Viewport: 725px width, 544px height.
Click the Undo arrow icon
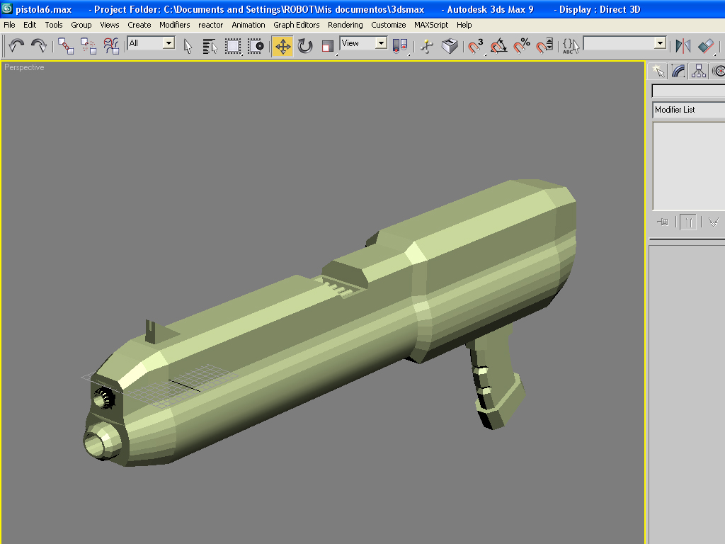[x=16, y=46]
